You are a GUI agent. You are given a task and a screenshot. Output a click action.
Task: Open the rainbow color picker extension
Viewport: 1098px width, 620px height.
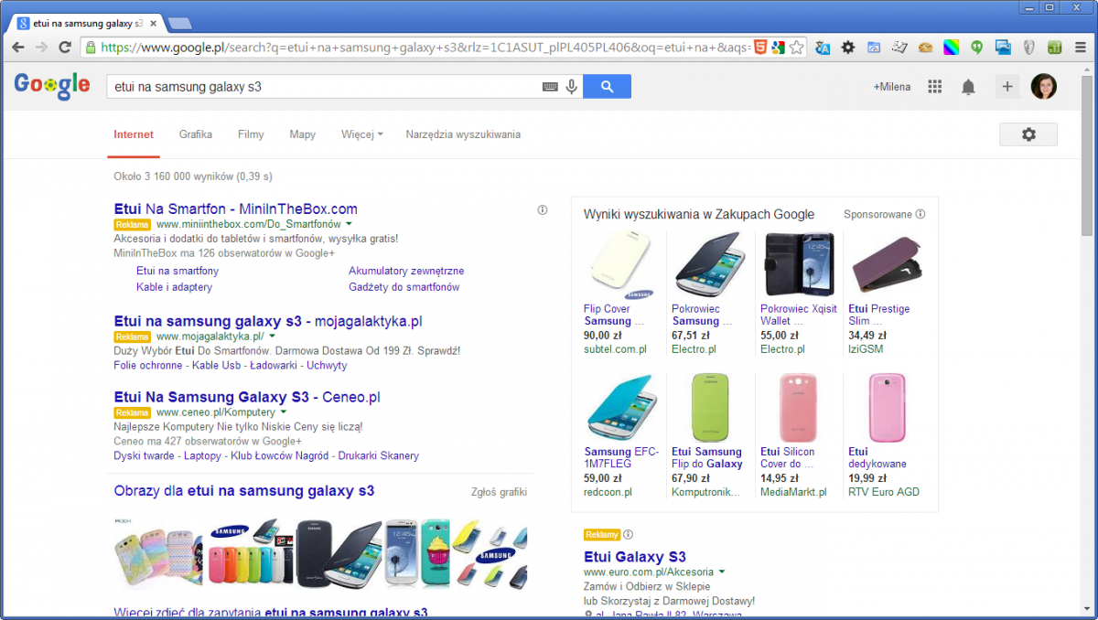click(952, 47)
